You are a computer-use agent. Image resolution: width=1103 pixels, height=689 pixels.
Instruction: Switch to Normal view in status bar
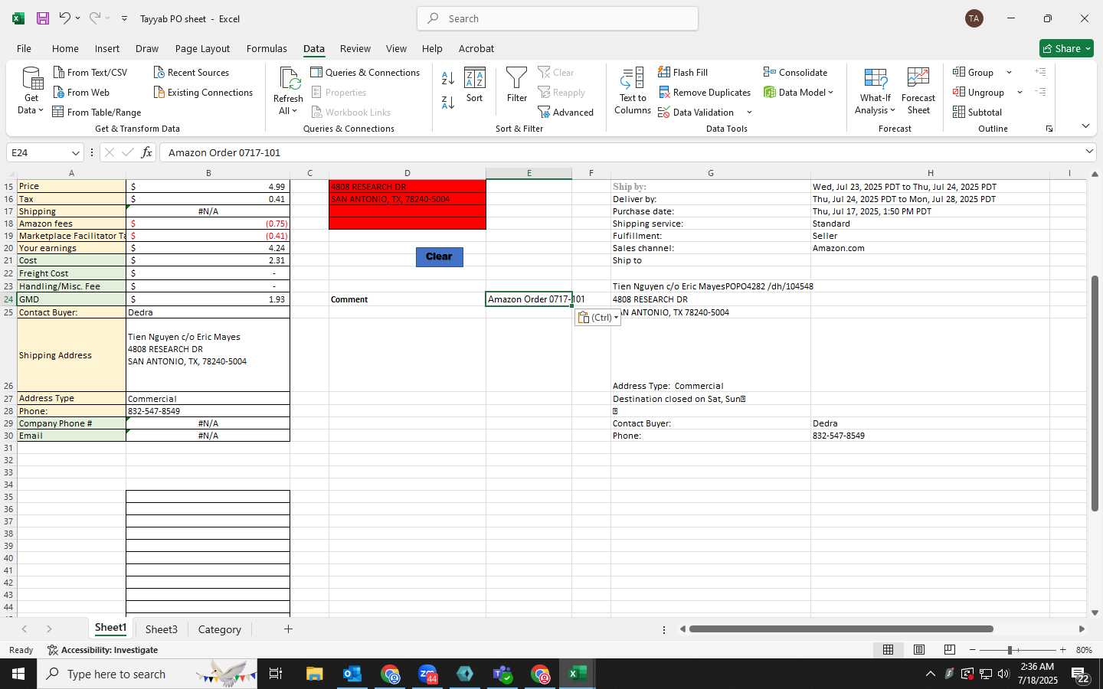tap(889, 650)
